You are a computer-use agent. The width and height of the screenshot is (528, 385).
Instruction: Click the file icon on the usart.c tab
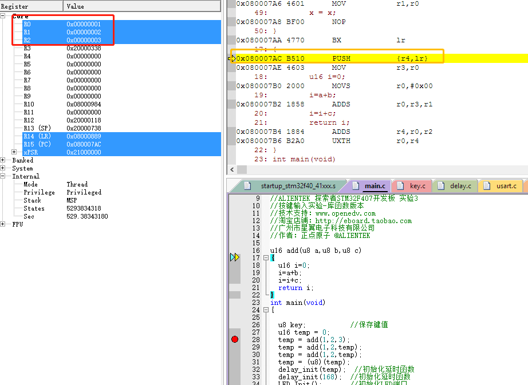487,185
